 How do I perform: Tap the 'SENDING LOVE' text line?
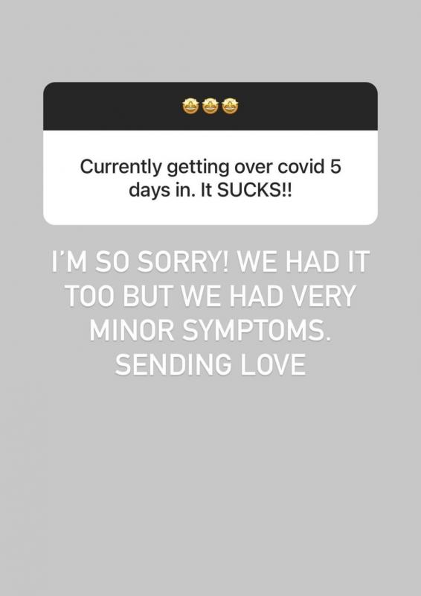pyautogui.click(x=210, y=364)
